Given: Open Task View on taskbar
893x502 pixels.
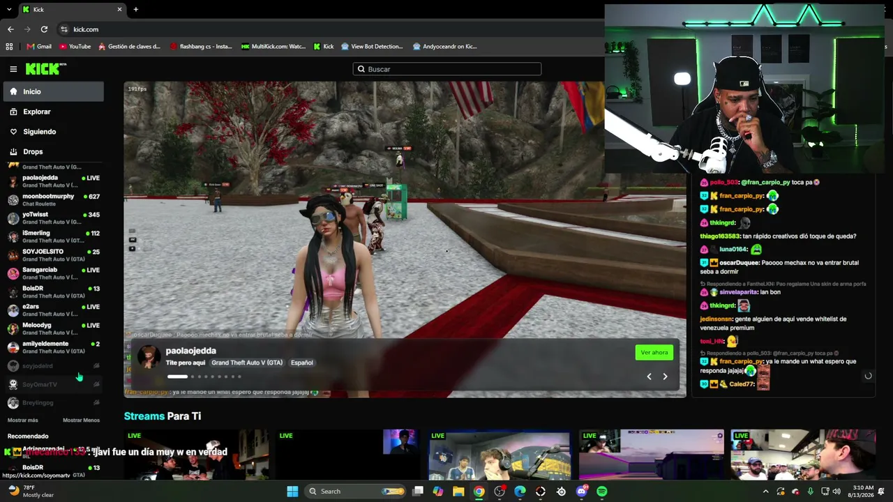Looking at the screenshot, I should (418, 492).
